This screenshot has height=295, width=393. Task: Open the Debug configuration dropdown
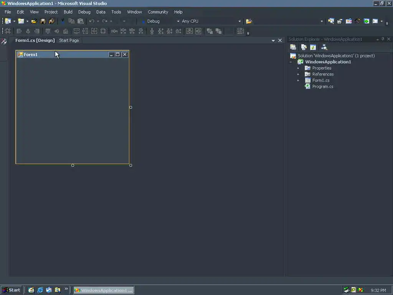(178, 22)
